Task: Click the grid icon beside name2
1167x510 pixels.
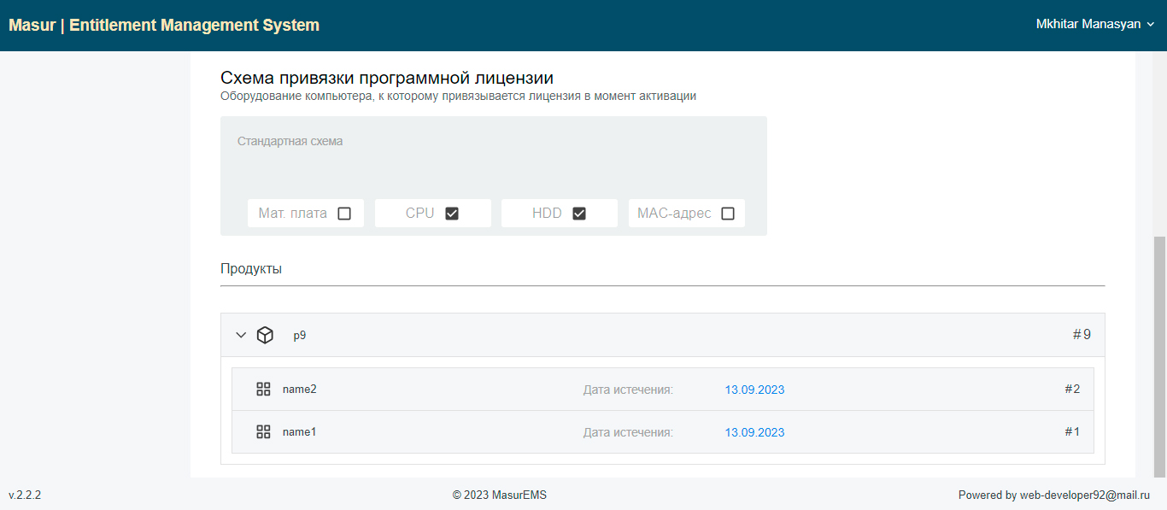Action: coord(263,390)
